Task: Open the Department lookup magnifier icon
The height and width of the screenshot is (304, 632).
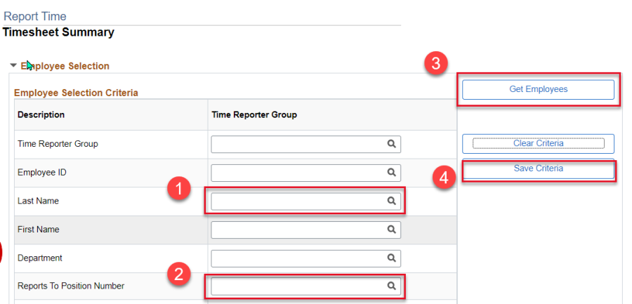Action: pyautogui.click(x=391, y=258)
